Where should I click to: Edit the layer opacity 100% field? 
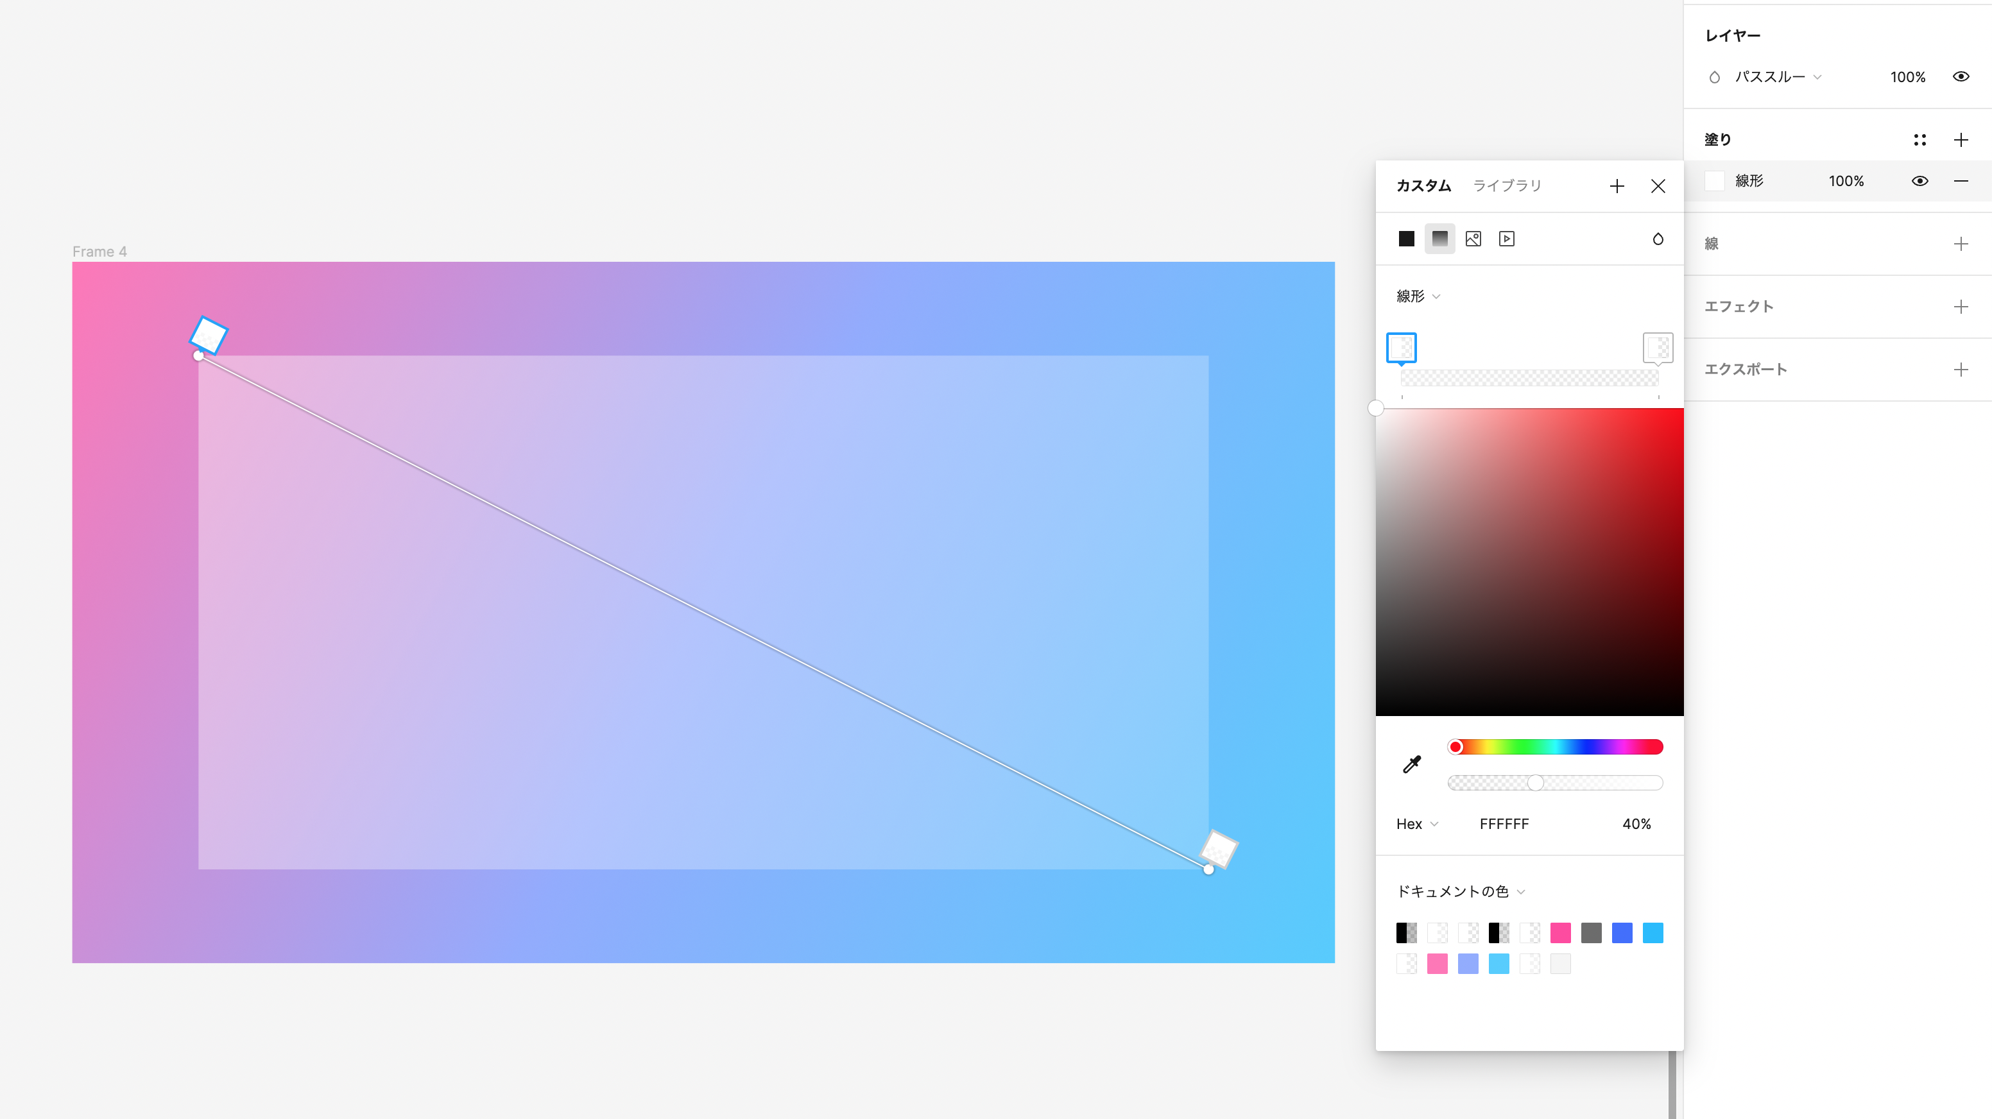point(1907,78)
